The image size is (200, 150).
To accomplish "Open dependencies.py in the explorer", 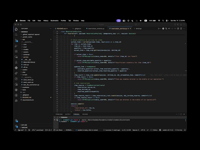I will pyautogui.click(x=29, y=62).
